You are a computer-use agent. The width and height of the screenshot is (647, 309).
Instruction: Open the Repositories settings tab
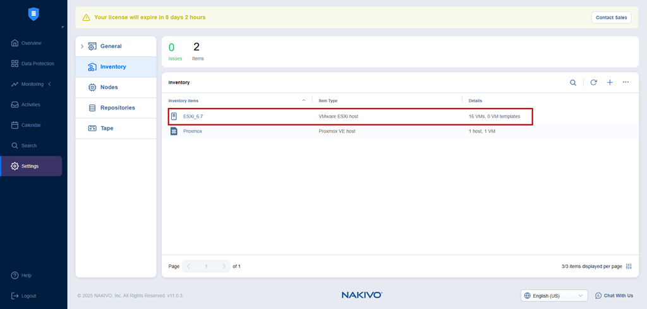click(116, 108)
